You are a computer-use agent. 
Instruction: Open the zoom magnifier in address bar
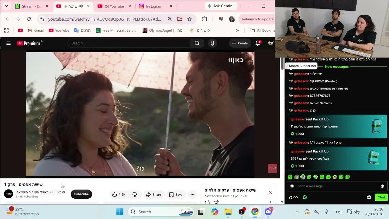point(170,19)
